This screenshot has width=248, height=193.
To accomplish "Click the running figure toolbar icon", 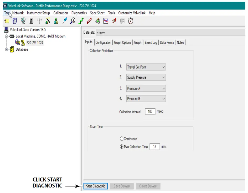I will click(x=97, y=21).
